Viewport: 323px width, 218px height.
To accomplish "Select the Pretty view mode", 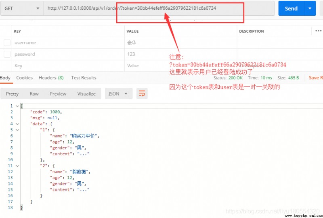I will pyautogui.click(x=12, y=94).
